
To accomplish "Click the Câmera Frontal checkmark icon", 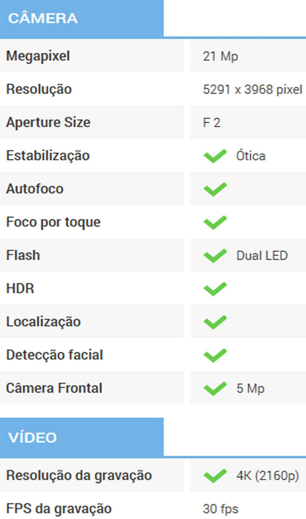I will (215, 388).
